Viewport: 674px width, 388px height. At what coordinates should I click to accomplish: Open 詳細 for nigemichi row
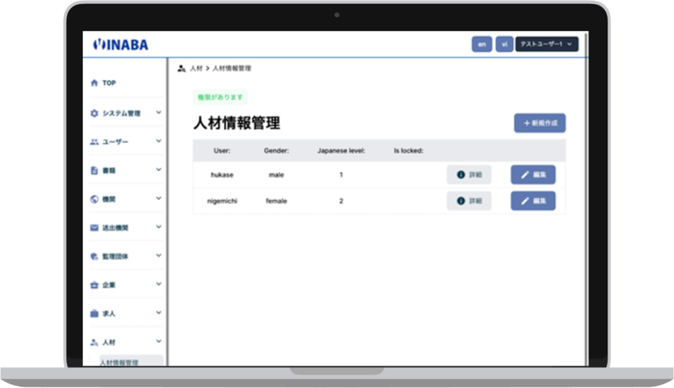tap(469, 201)
